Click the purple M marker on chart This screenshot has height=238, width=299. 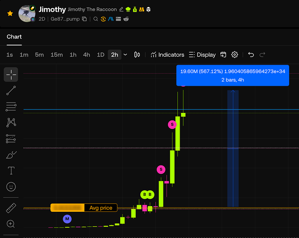coord(67,219)
